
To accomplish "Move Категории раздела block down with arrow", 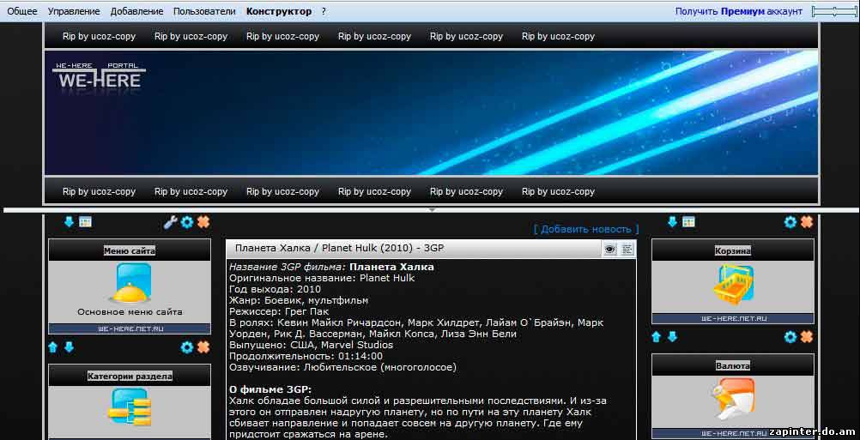I will (x=70, y=347).
